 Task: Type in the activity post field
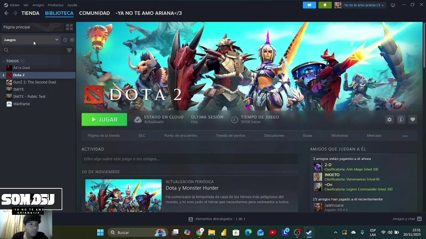tap(190, 159)
